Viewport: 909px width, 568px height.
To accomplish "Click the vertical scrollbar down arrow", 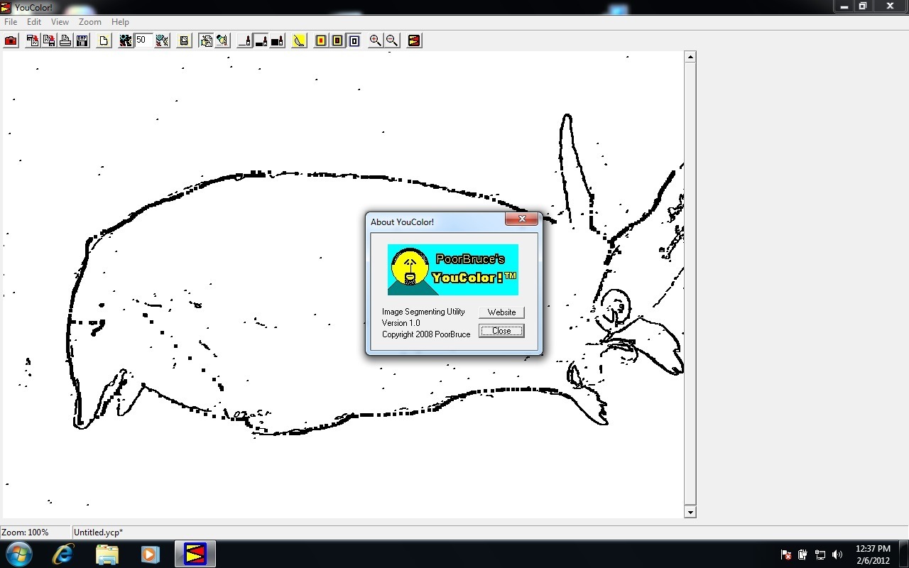I will pyautogui.click(x=690, y=512).
